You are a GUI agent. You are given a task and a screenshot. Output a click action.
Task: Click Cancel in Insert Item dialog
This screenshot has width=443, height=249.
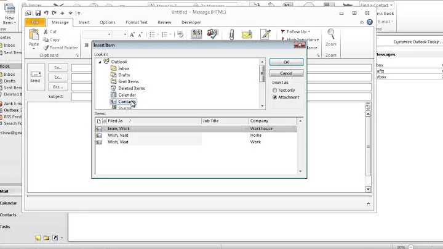coord(287,73)
